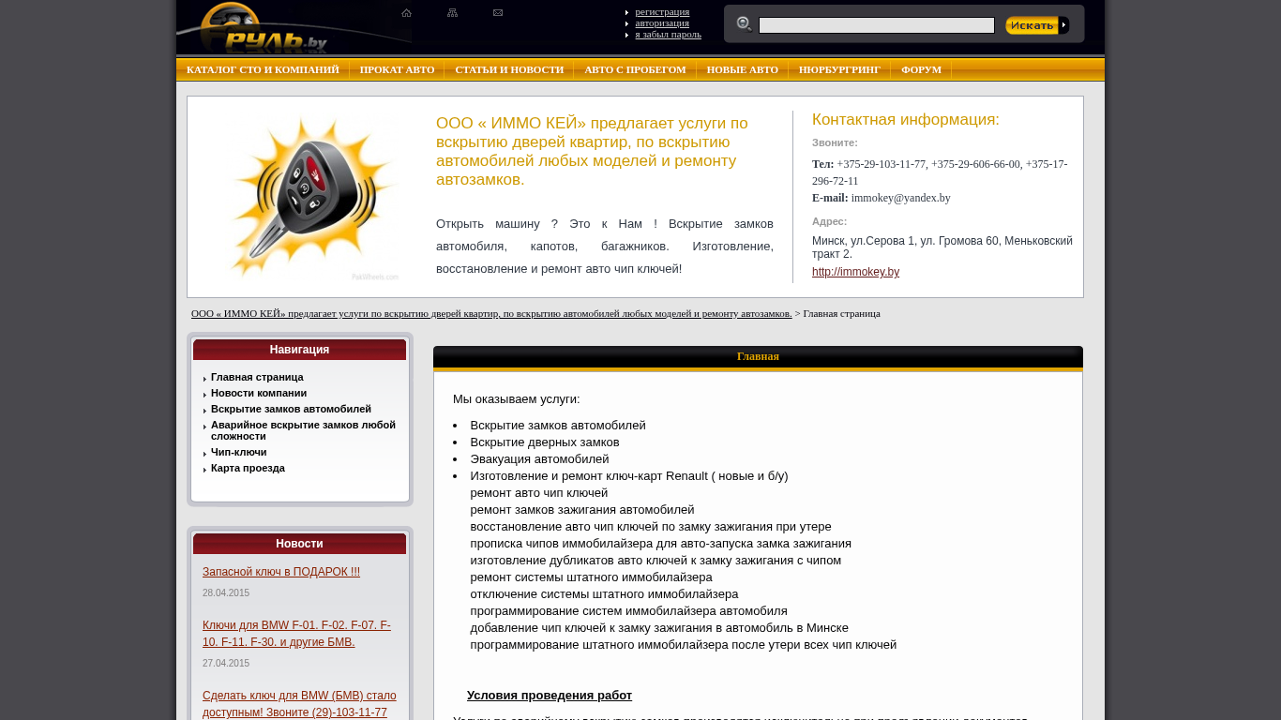Click the Звоните: label
Image resolution: width=1281 pixels, height=720 pixels.
tap(835, 142)
